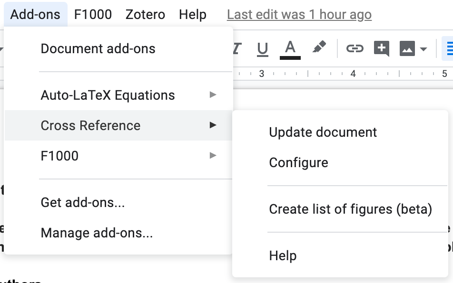Toggle underline formatting
This screenshot has height=283, width=453.
[262, 47]
